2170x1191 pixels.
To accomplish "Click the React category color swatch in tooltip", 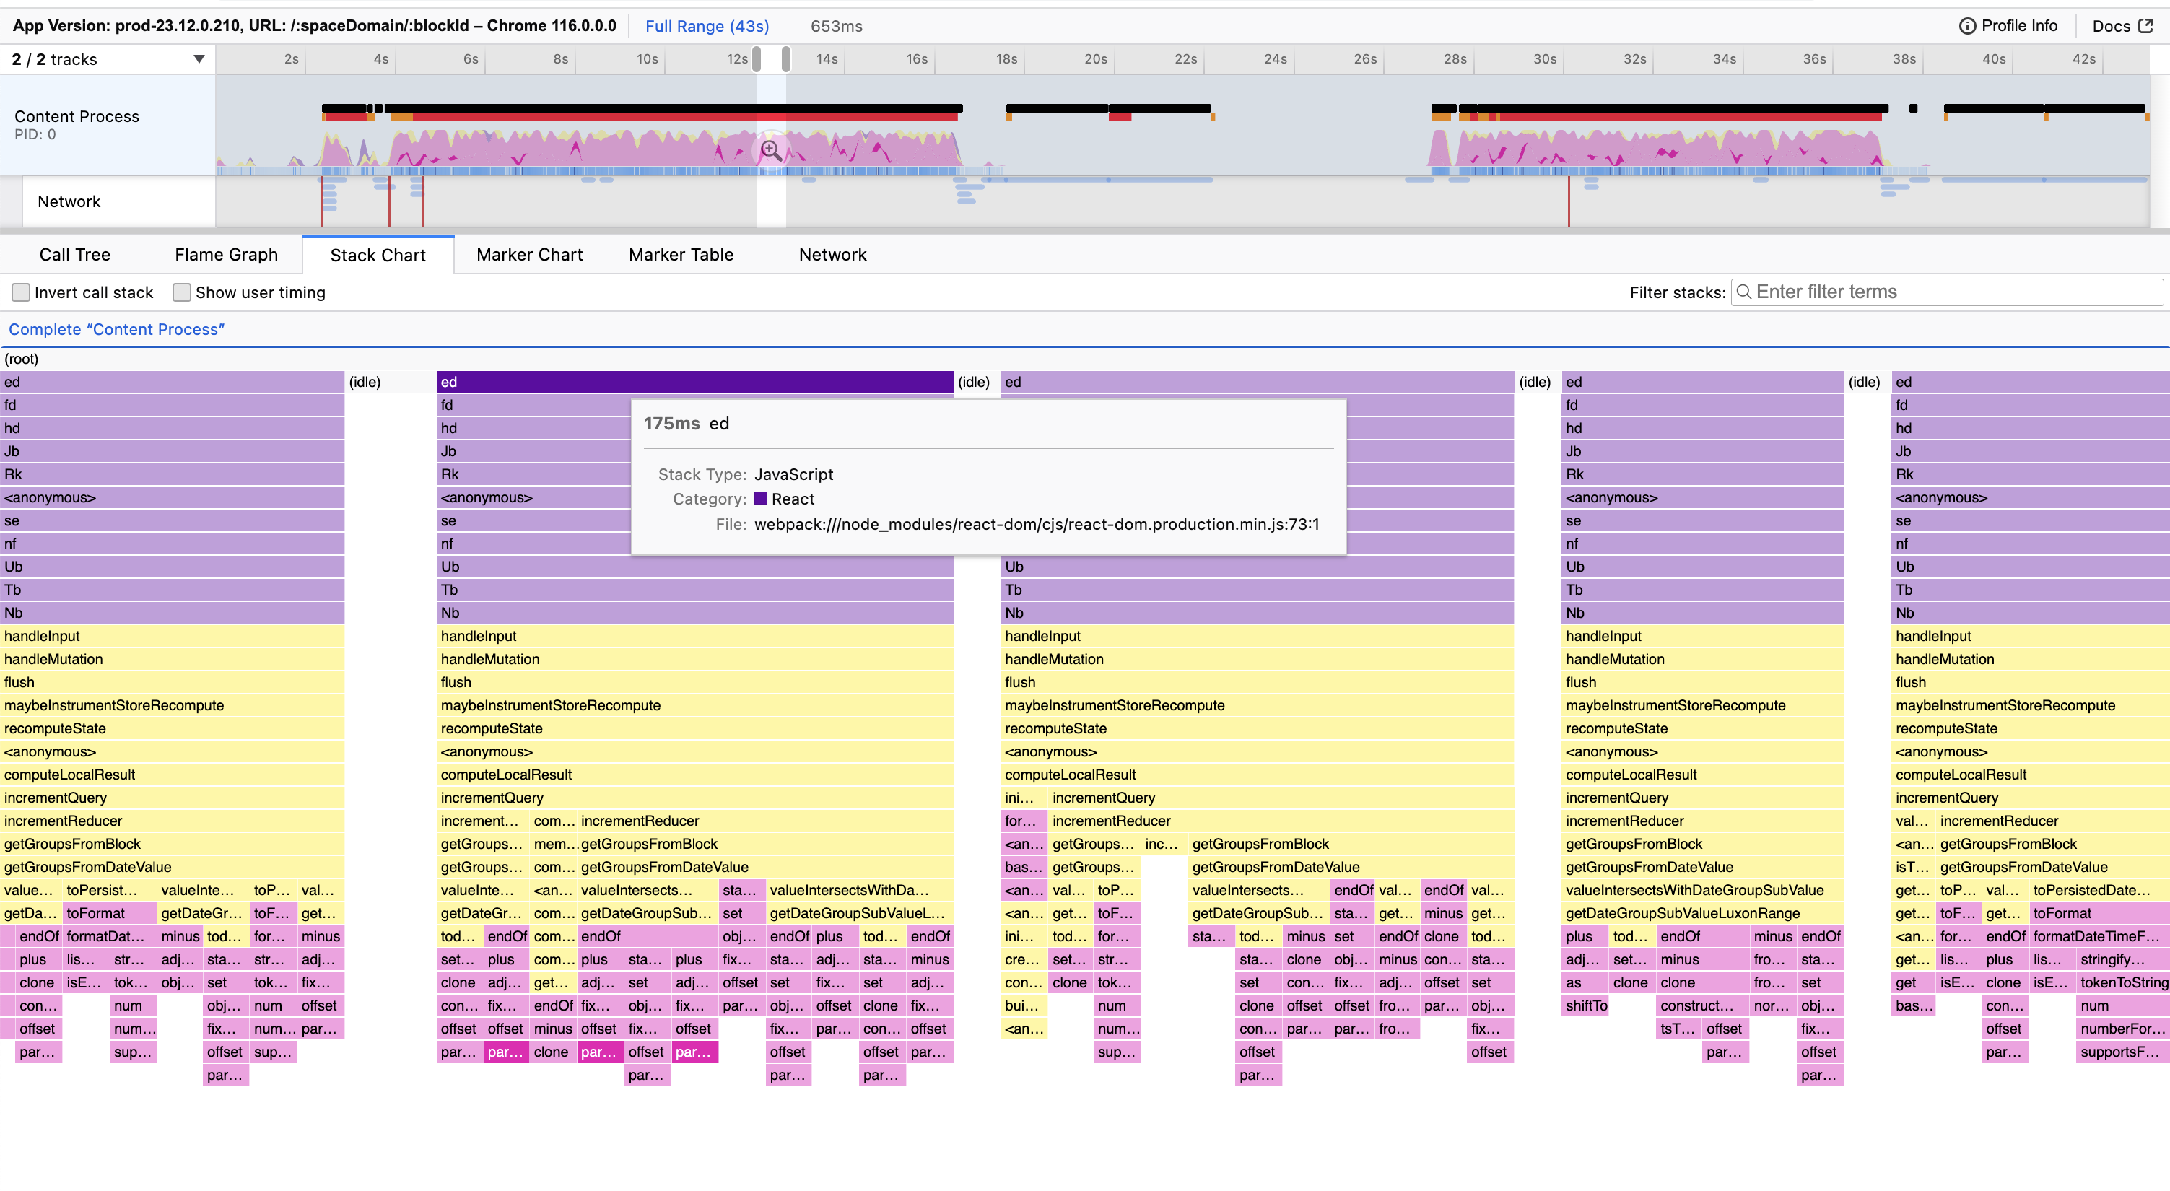I will pos(761,498).
